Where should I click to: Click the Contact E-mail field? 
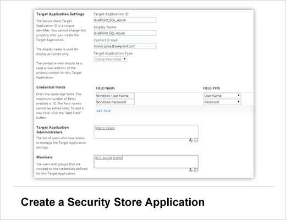click(x=125, y=46)
